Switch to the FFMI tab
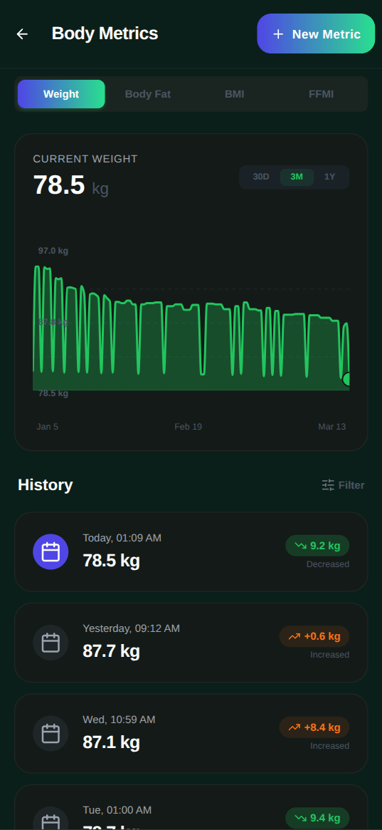 point(322,94)
